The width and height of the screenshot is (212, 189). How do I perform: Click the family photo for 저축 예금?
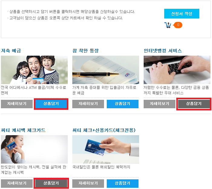pos(34,70)
